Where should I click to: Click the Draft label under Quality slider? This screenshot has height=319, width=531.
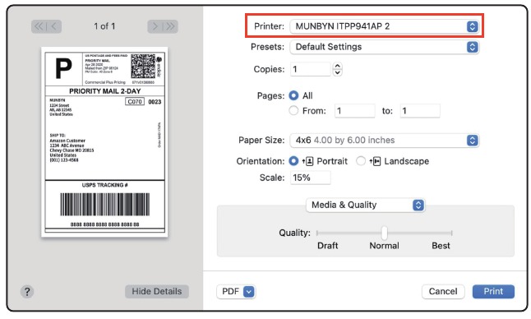click(327, 246)
